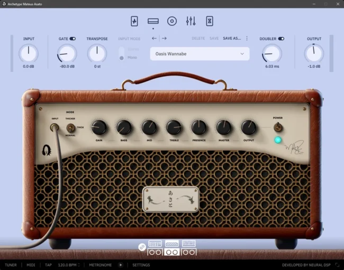Image resolution: width=344 pixels, height=270 pixels.
Task: Open the MIDI settings
Action: pyautogui.click(x=31, y=265)
